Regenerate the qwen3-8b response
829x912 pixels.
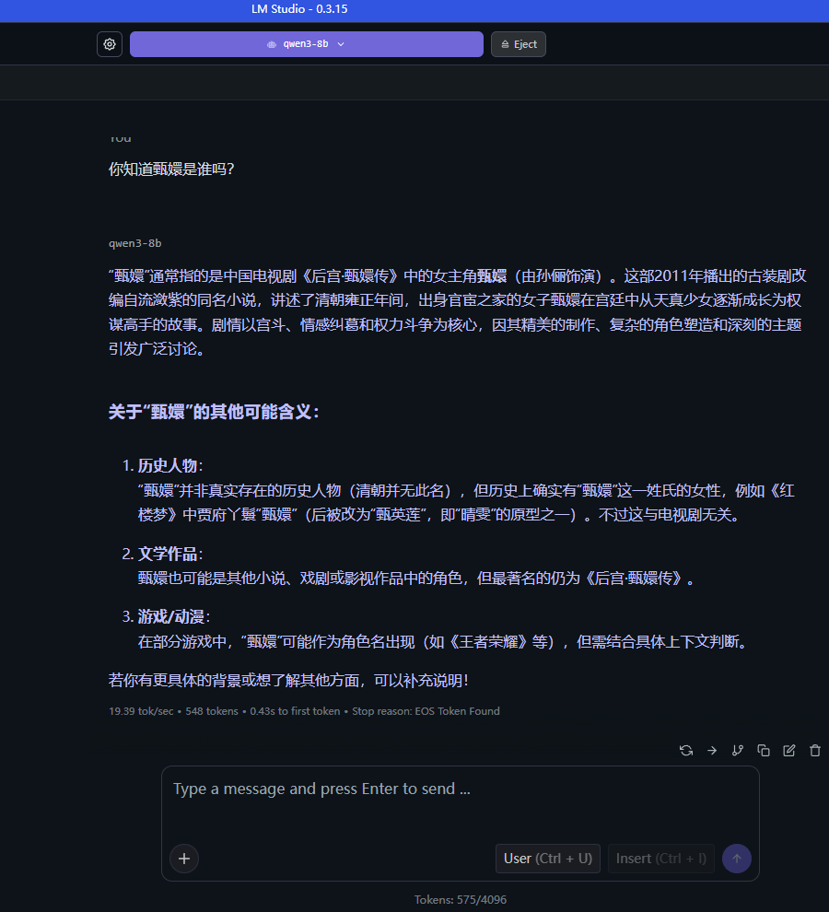point(686,751)
